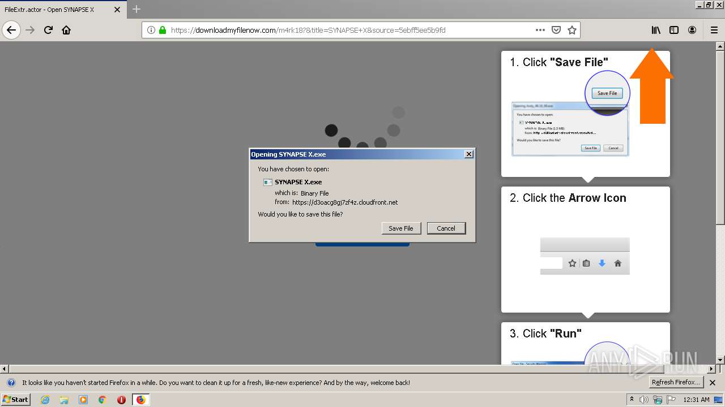Open page actions three-dot menu
The width and height of the screenshot is (725, 407).
pyautogui.click(x=540, y=30)
